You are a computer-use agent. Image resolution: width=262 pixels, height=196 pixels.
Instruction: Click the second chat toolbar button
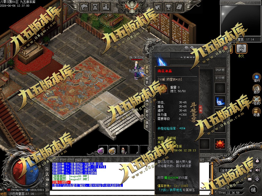[63, 160]
